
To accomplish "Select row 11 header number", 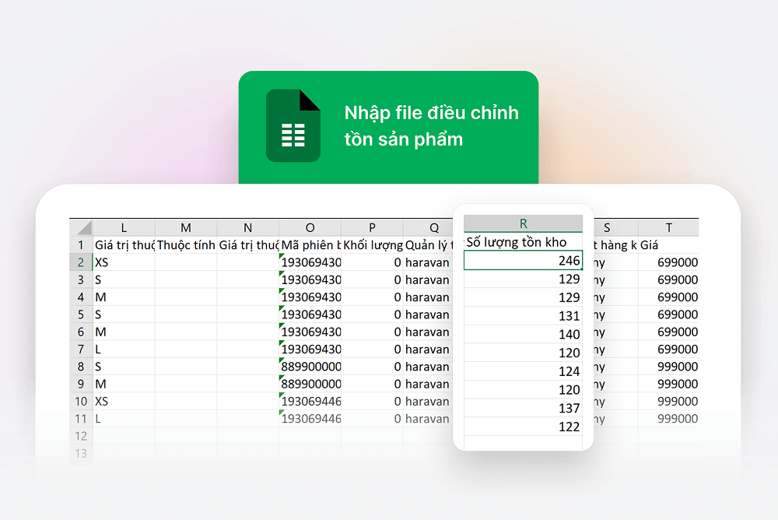I will point(81,419).
